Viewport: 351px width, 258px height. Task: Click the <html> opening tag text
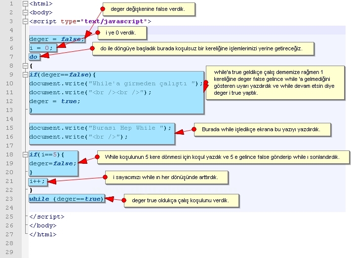(41, 4)
